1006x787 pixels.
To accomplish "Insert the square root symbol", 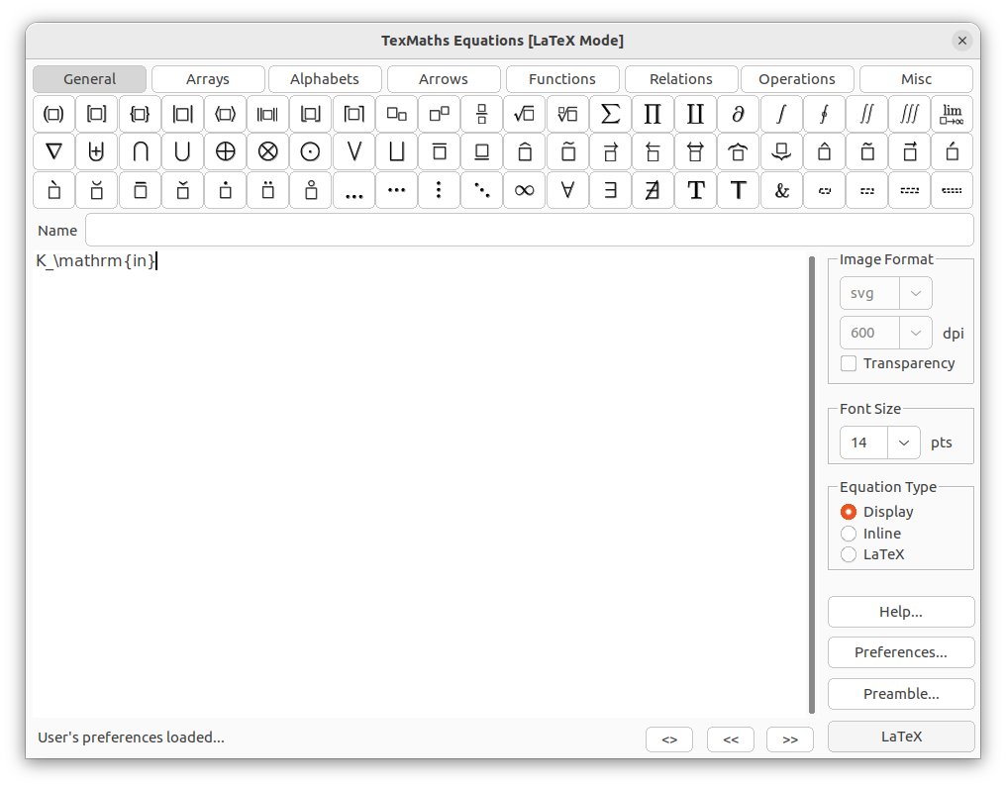I will [x=524, y=114].
